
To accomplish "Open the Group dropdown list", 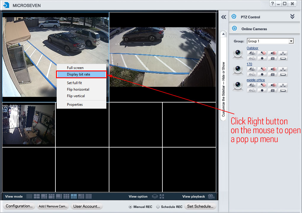I will (291, 41).
